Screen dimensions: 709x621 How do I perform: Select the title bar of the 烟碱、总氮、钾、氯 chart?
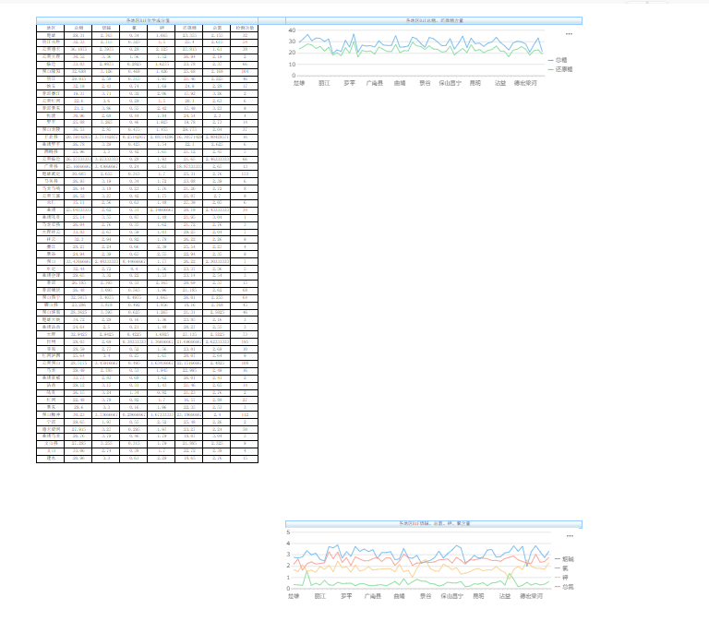coord(434,523)
